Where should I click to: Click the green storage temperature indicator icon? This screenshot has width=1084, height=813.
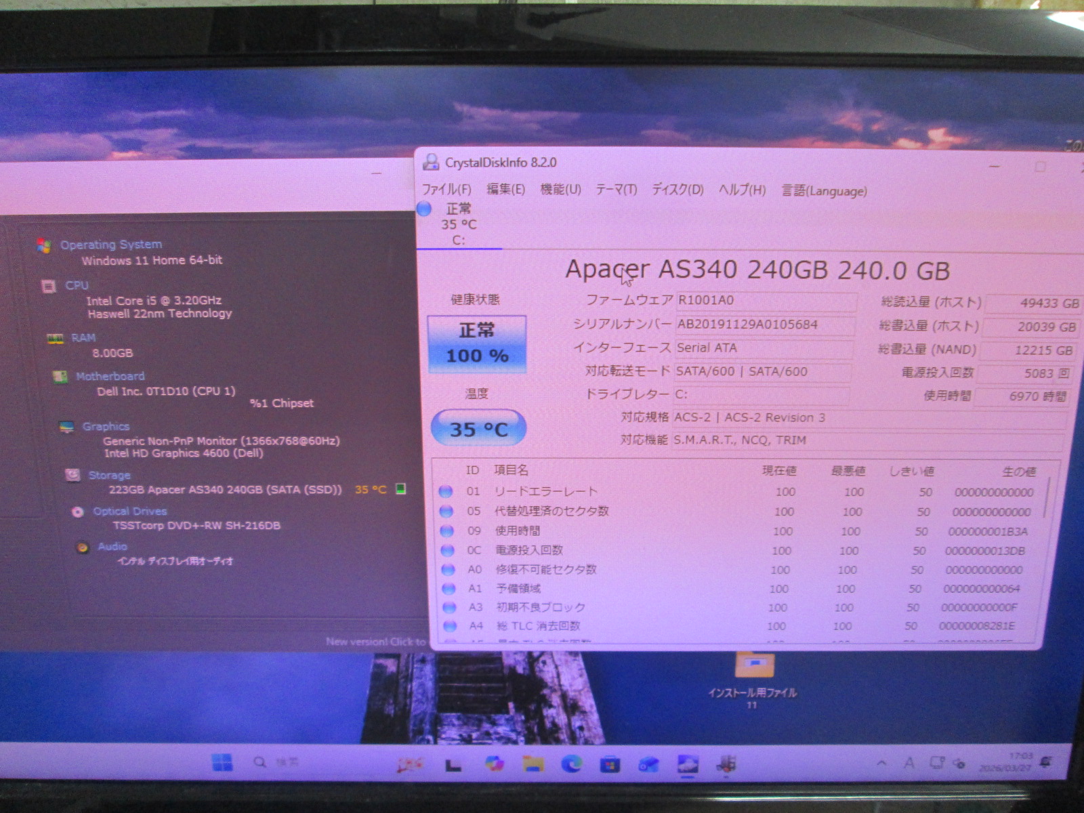click(401, 488)
